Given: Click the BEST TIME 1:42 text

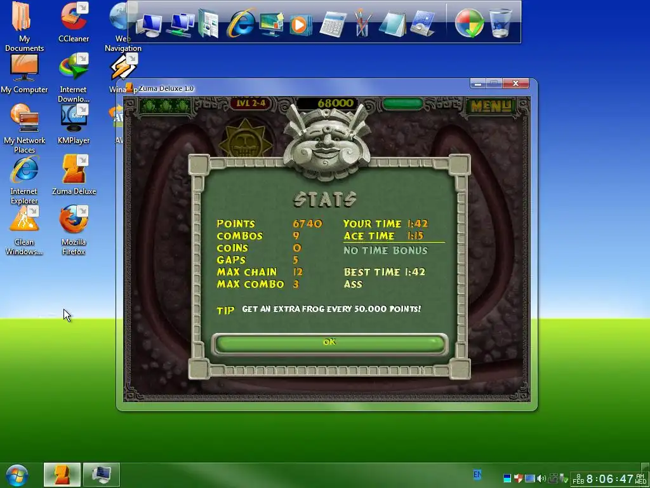Looking at the screenshot, I should point(385,272).
